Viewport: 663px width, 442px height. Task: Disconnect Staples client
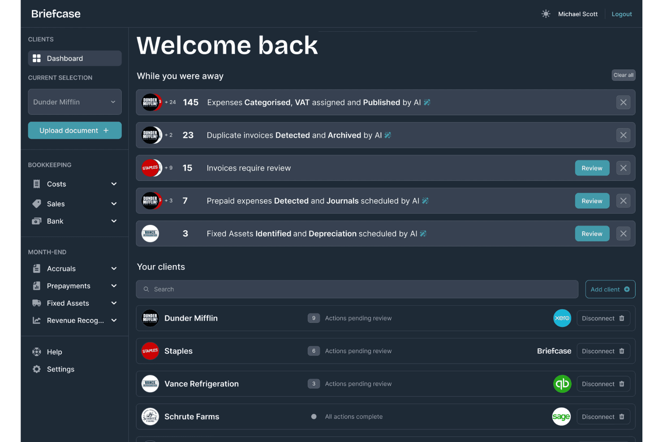coord(603,351)
